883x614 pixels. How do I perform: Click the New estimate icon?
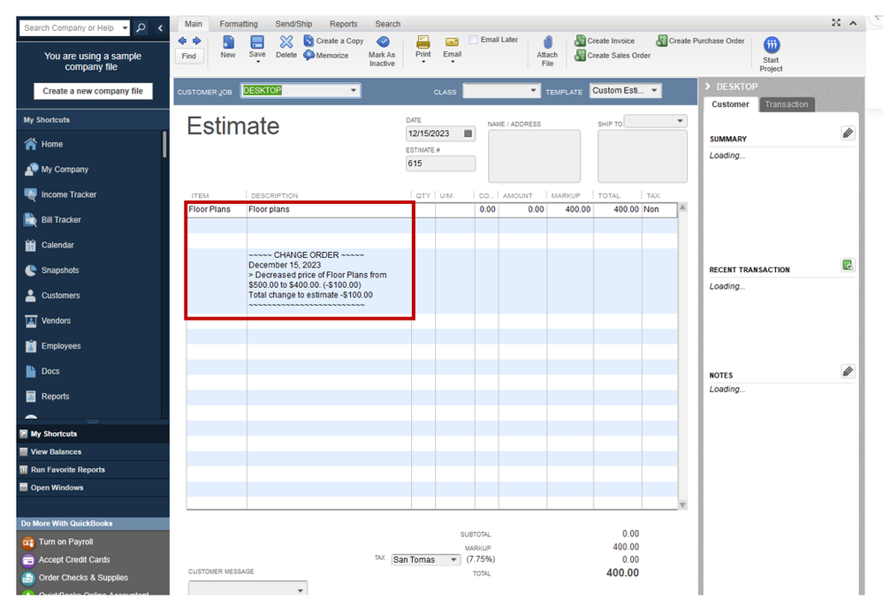tap(228, 47)
